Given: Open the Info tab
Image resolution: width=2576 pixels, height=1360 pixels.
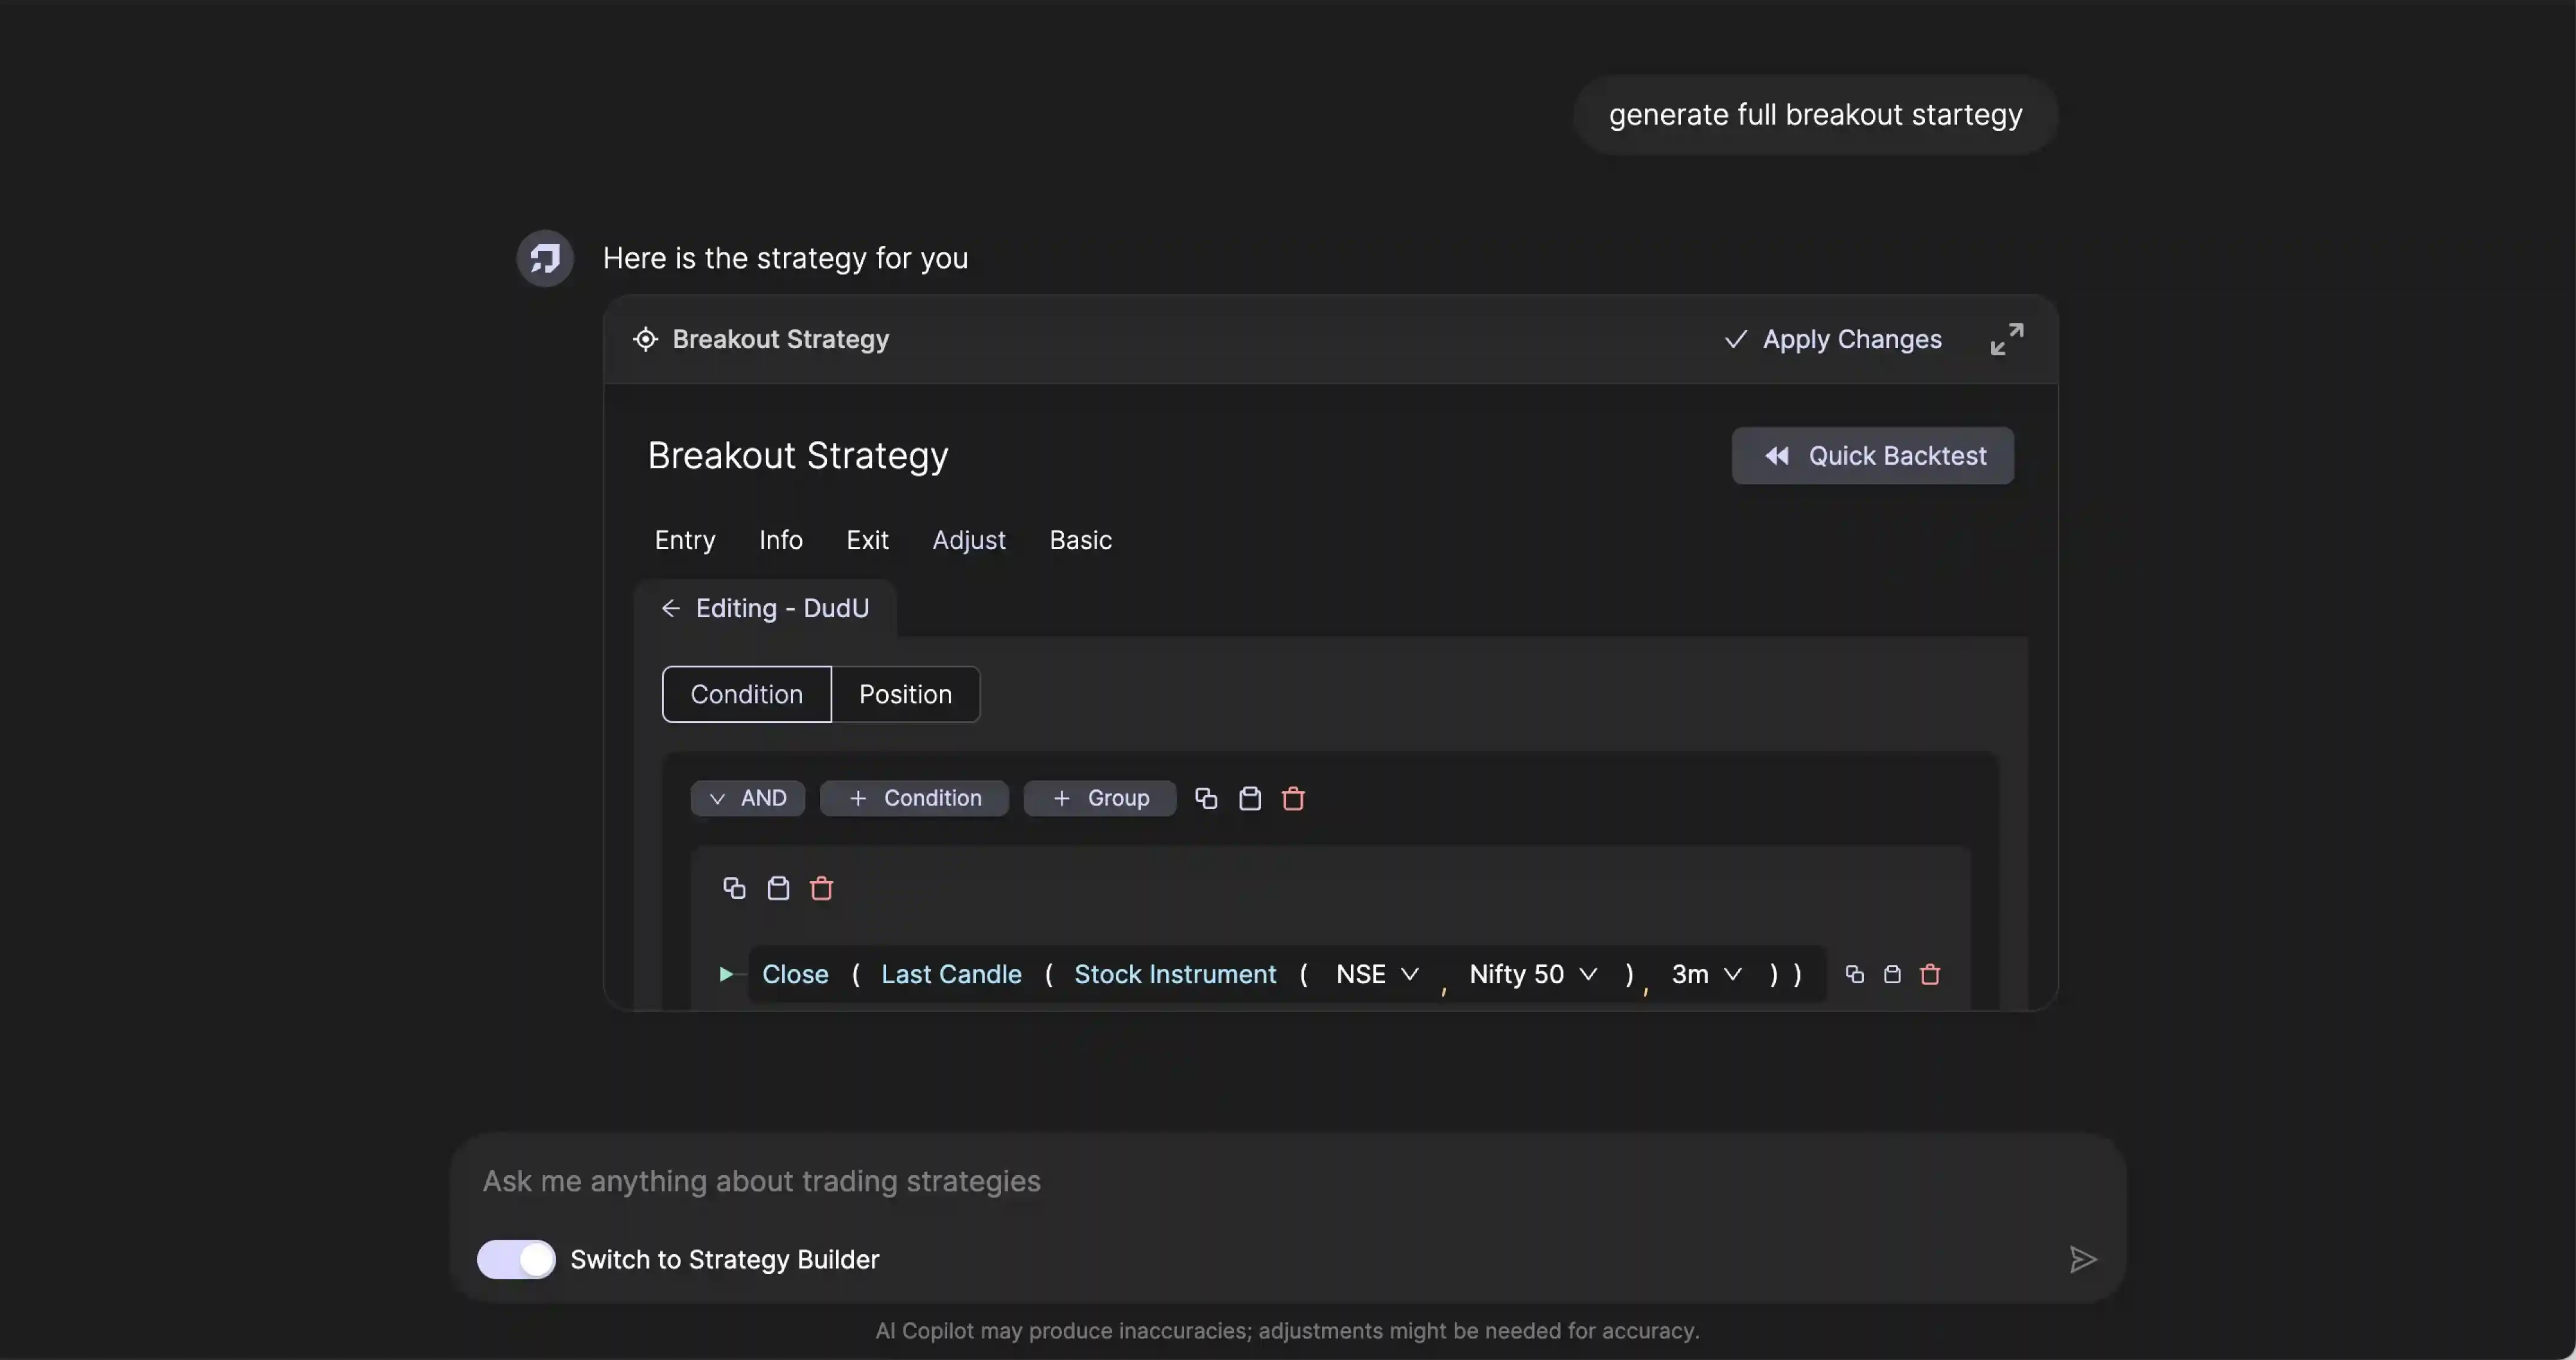Looking at the screenshot, I should click(x=781, y=540).
